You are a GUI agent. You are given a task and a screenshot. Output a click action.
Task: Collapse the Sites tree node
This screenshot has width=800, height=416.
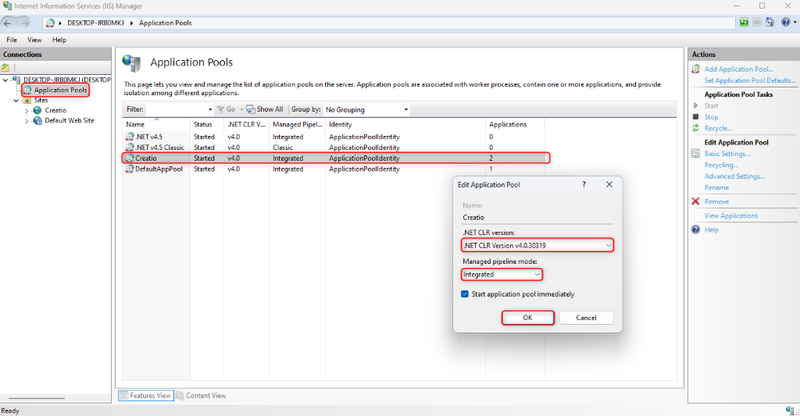(x=16, y=101)
